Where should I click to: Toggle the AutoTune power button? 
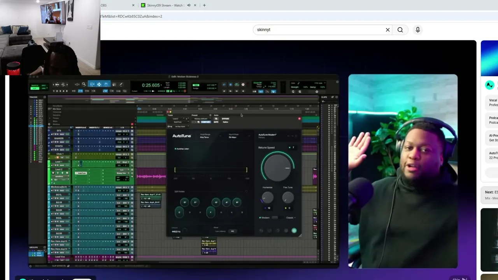coord(294,231)
